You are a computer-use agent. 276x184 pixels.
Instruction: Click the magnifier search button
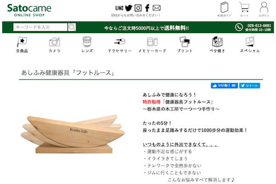(x=72, y=27)
